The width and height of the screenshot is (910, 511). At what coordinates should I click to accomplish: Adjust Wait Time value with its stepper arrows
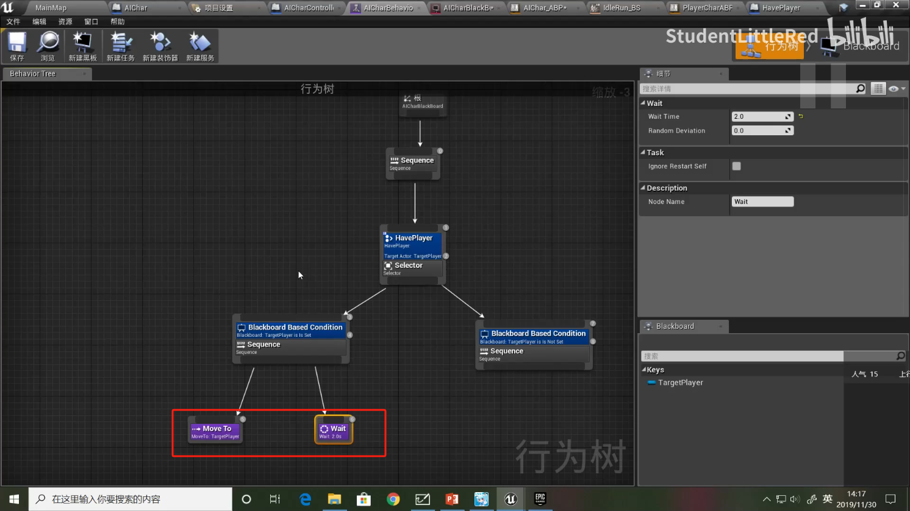pyautogui.click(x=787, y=116)
